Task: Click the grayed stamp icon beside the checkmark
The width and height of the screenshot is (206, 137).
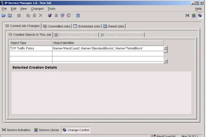Action: tap(56, 16)
